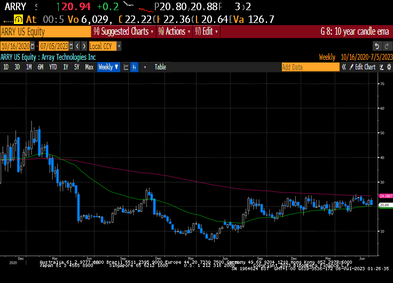Select the 6M time range
This screenshot has width=393, height=283.
pyautogui.click(x=41, y=67)
